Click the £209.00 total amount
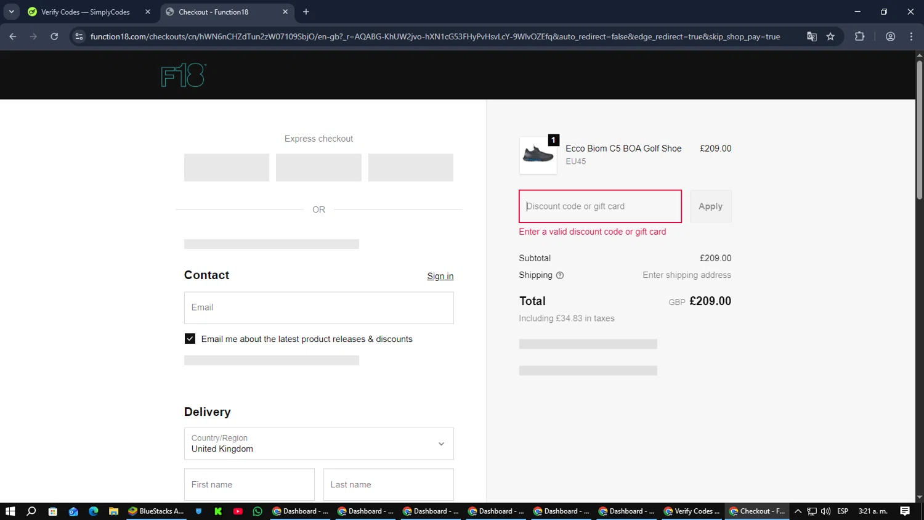This screenshot has height=520, width=924. pos(710,301)
